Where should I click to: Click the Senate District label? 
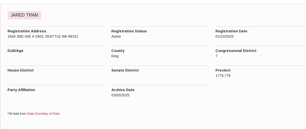tap(125, 70)
